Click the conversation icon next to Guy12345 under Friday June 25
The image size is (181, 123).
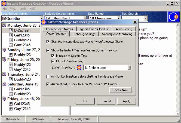click(11, 69)
